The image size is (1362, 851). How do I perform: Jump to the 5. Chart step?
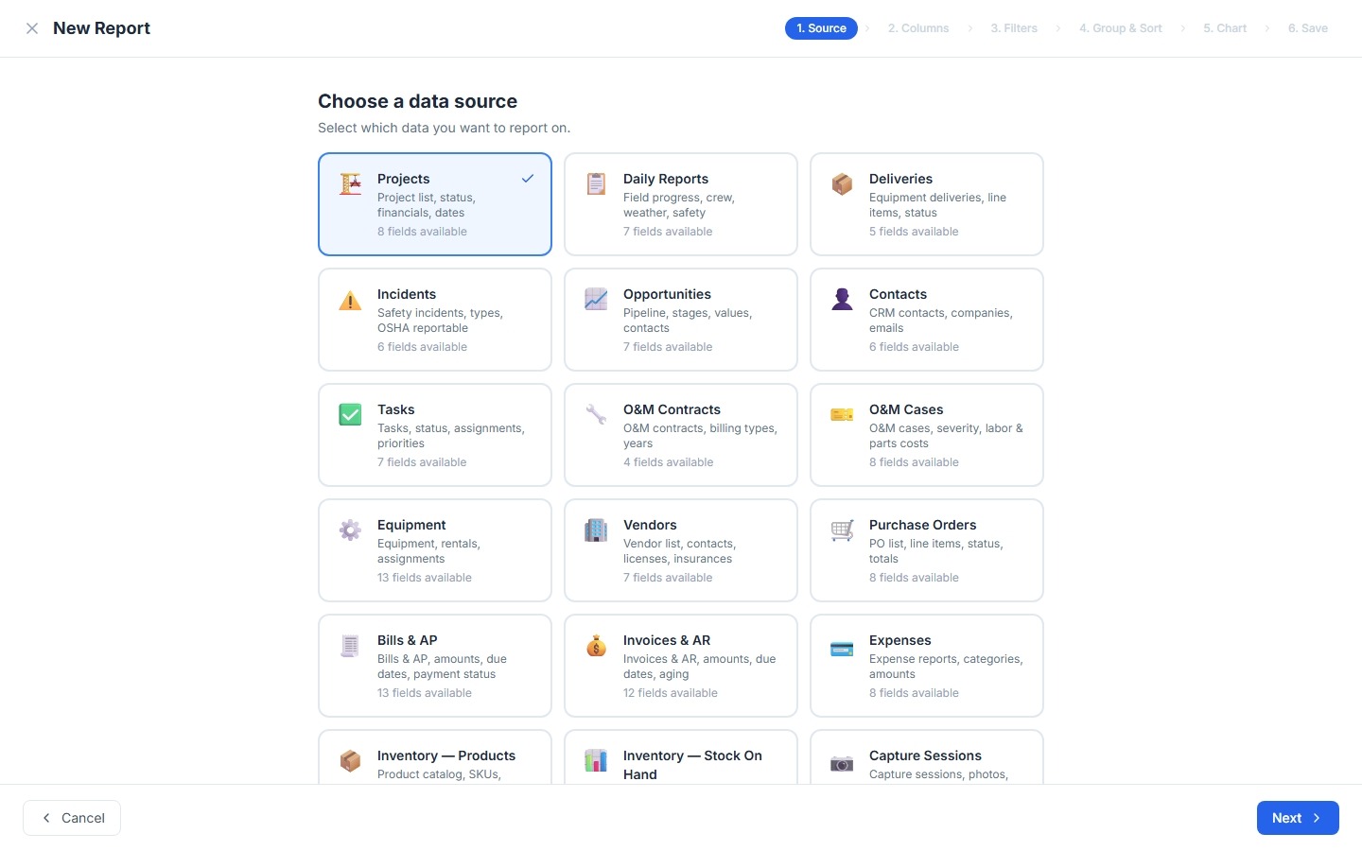(x=1225, y=28)
